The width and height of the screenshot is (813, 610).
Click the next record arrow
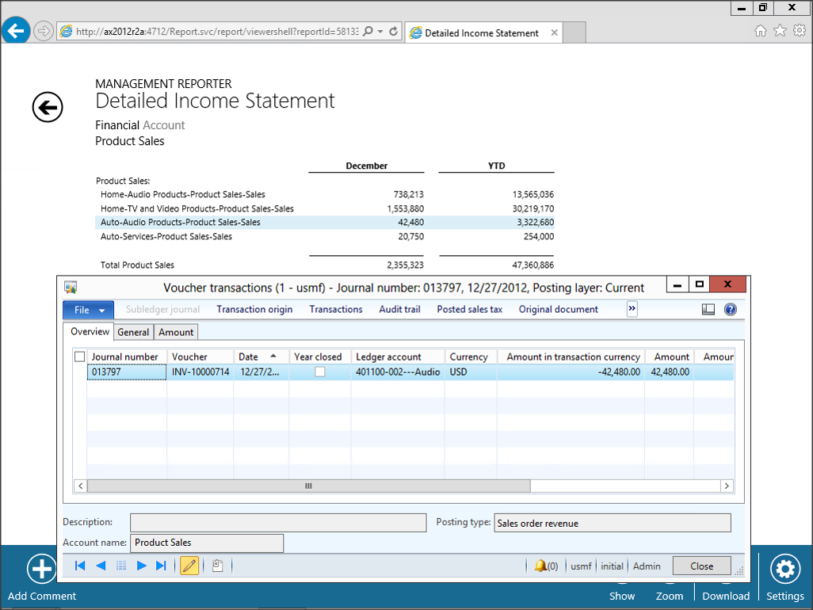point(142,566)
